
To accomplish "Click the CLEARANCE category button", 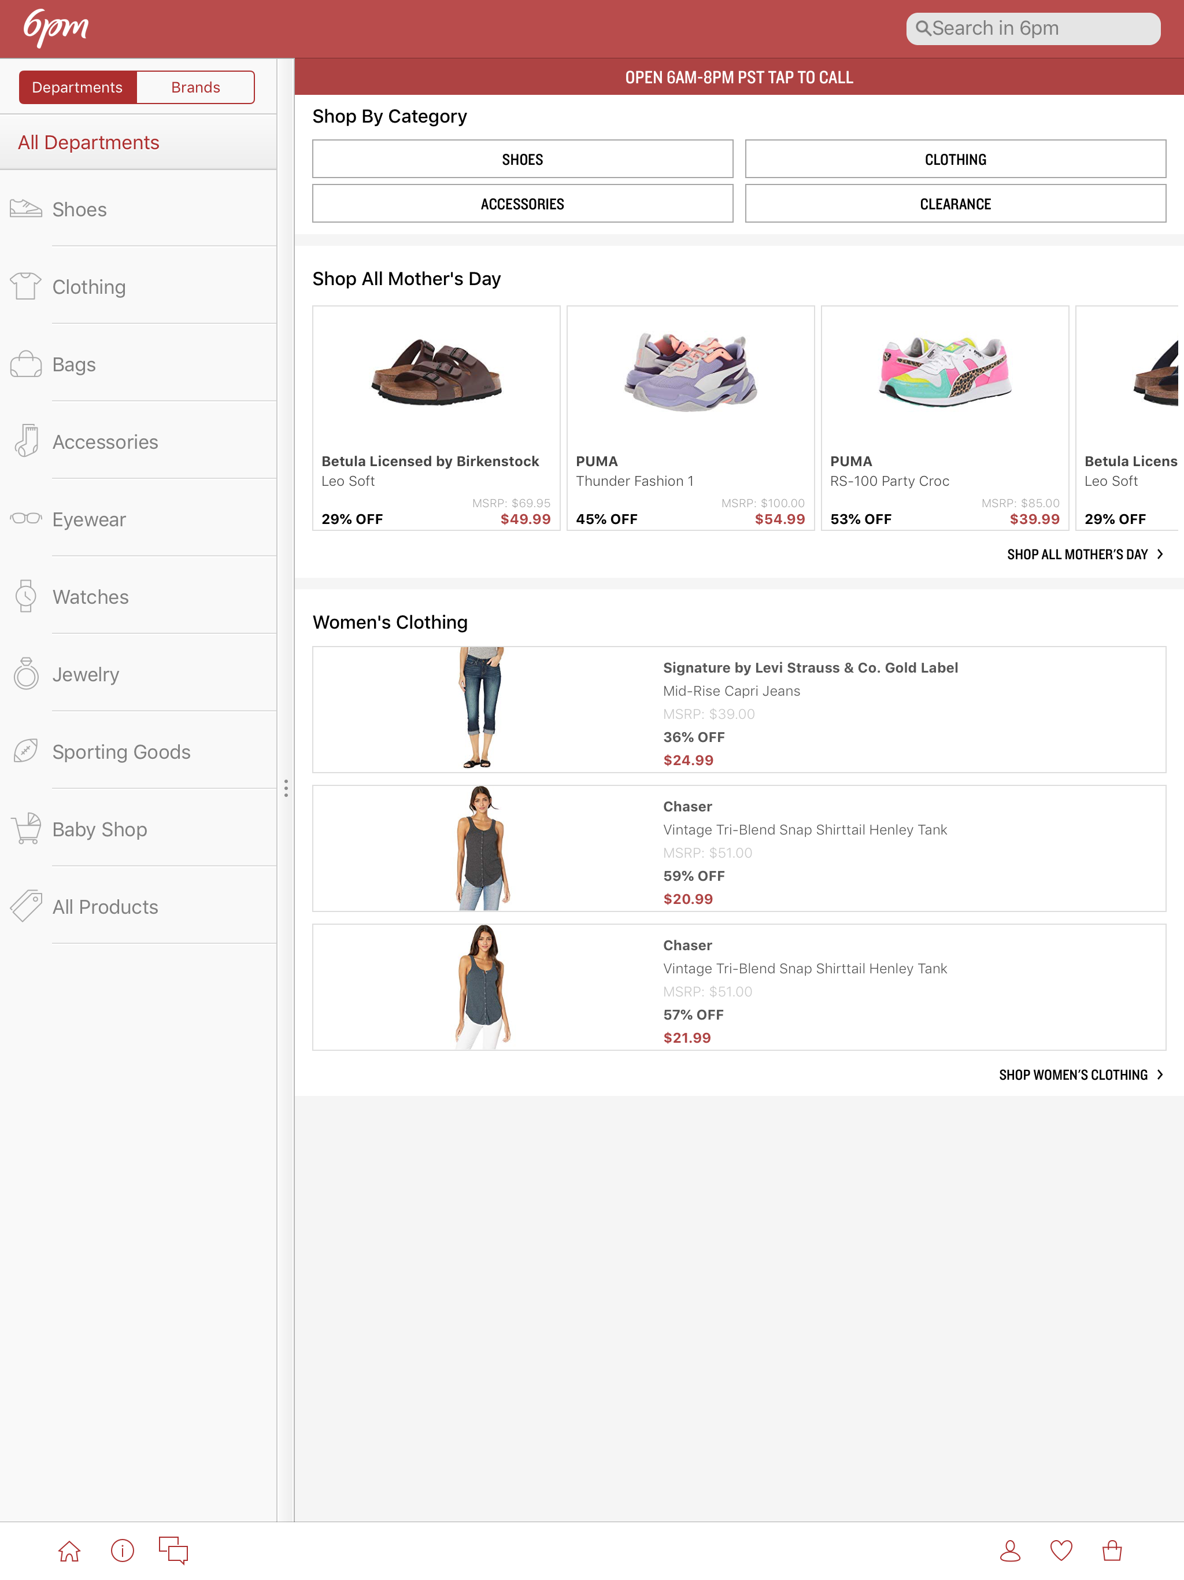I will point(954,204).
